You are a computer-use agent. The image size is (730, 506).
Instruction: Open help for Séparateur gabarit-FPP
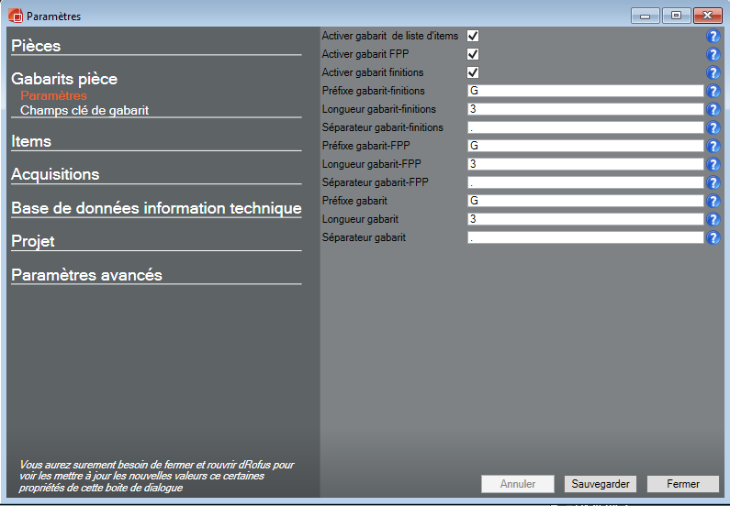(x=713, y=182)
